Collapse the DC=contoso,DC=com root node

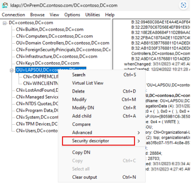5,23
